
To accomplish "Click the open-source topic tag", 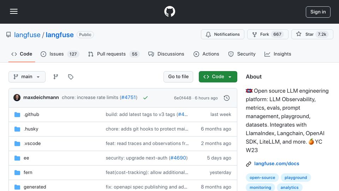I will coord(262,178).
